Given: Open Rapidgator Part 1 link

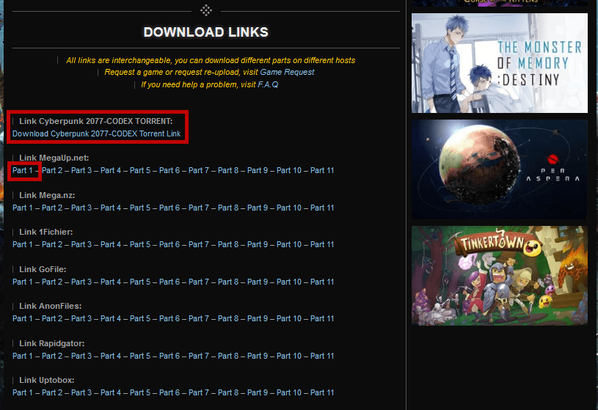Looking at the screenshot, I should [23, 356].
